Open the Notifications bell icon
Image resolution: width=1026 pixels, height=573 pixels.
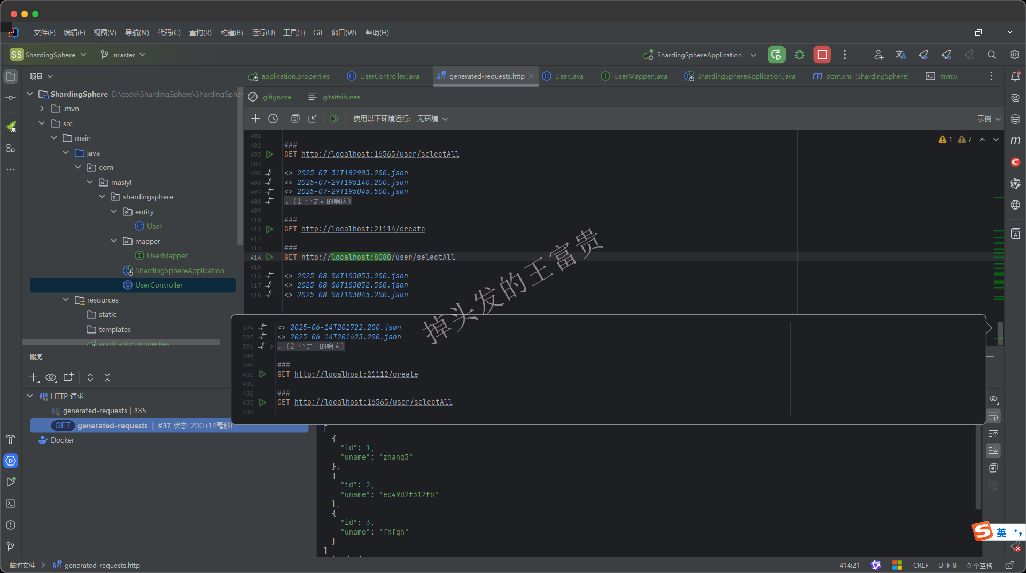[1015, 76]
